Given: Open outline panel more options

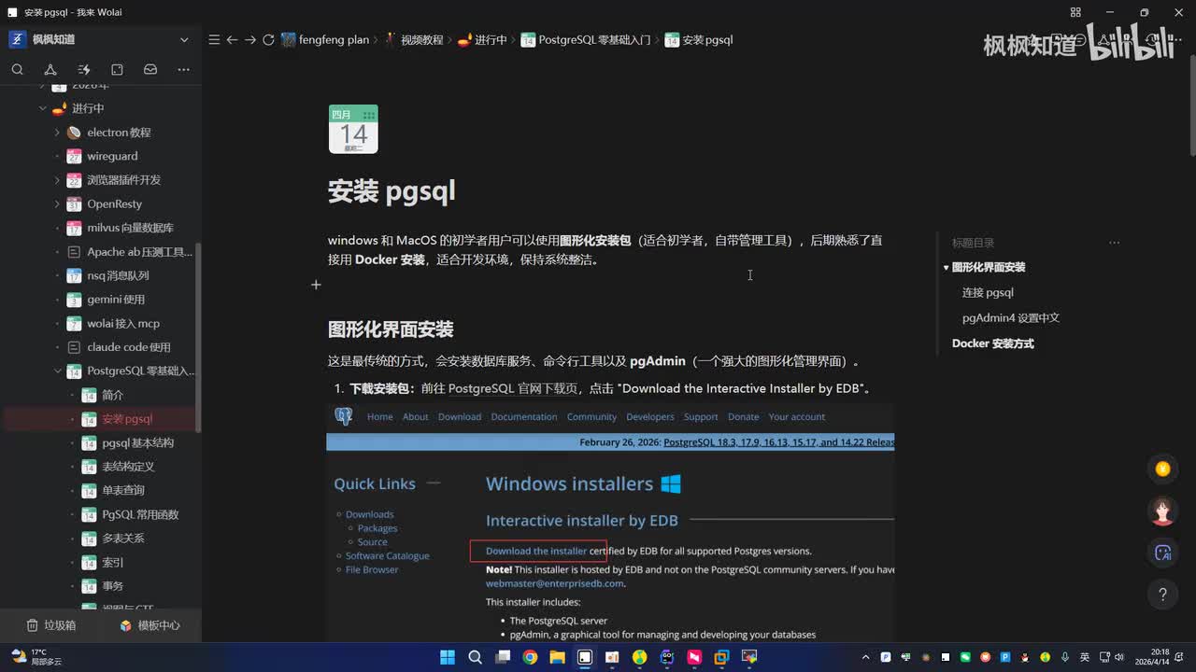Looking at the screenshot, I should point(1114,243).
